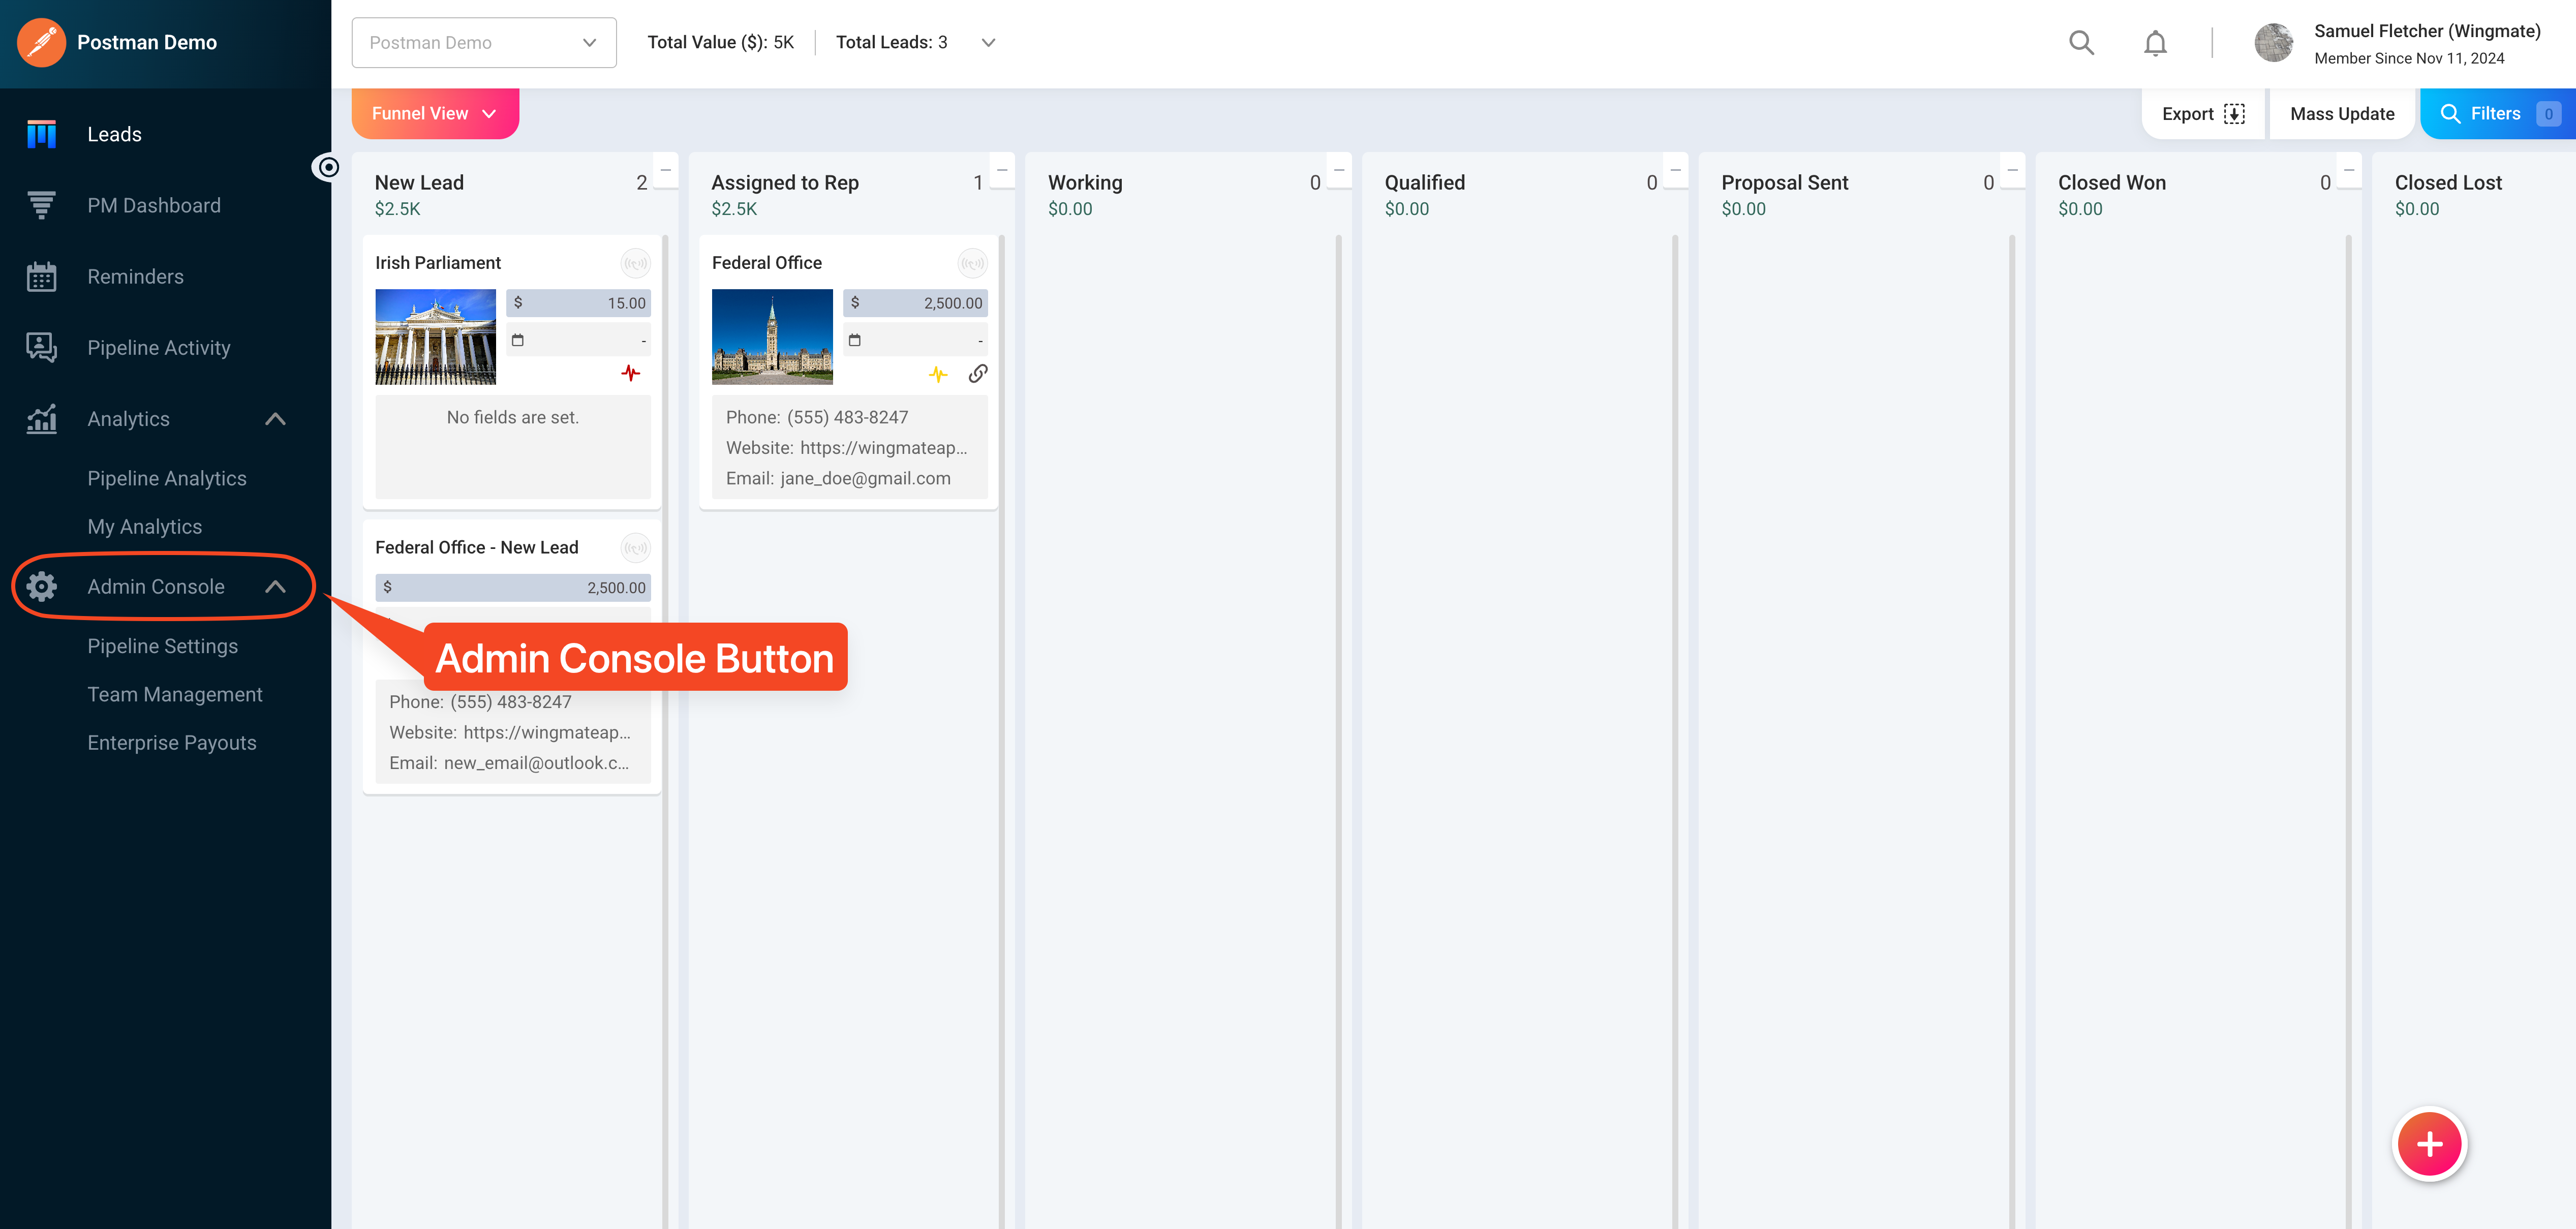Click the Pipeline Activity chat icon

[x=41, y=347]
